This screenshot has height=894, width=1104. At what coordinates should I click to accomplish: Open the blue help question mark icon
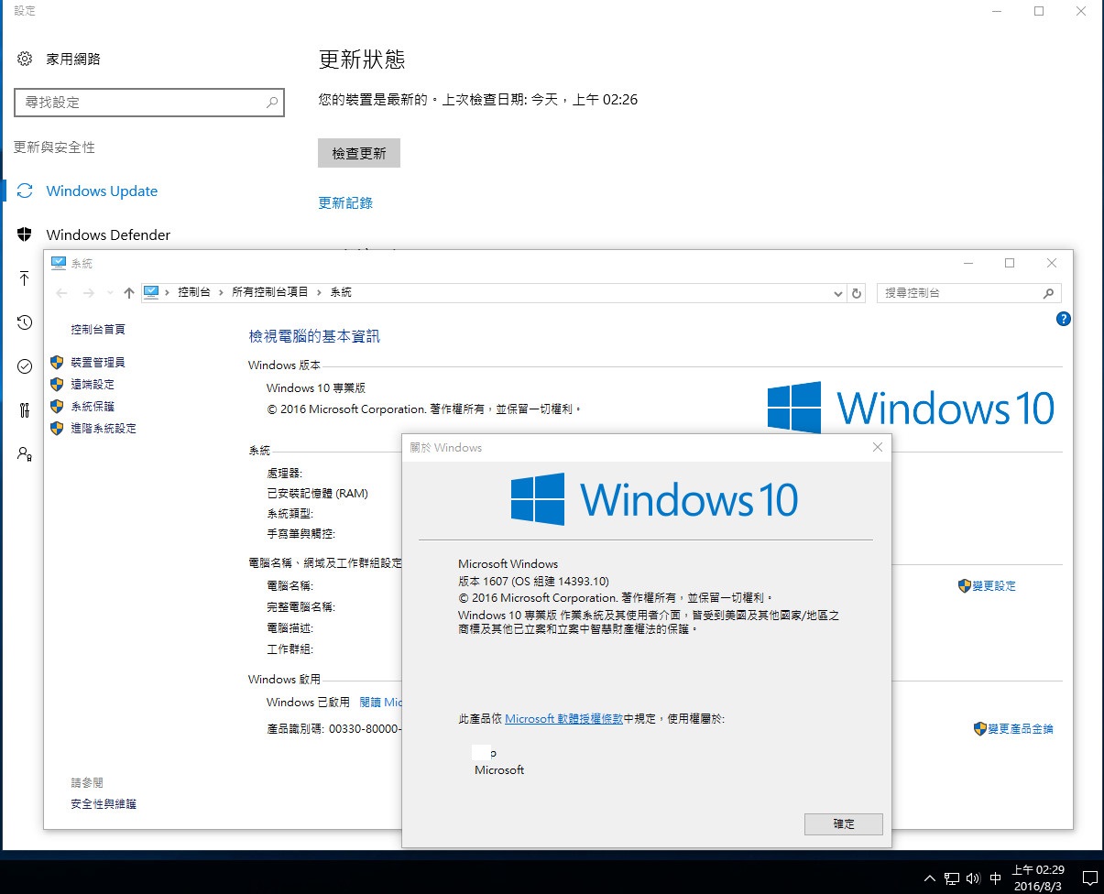pyautogui.click(x=1063, y=319)
